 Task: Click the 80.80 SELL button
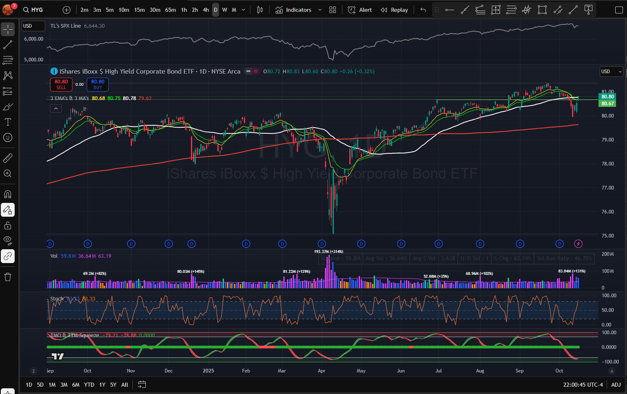61,84
